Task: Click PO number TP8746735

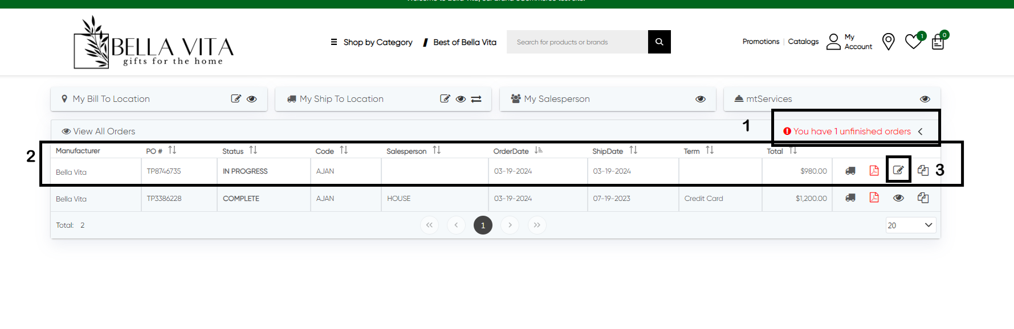Action: pyautogui.click(x=164, y=171)
